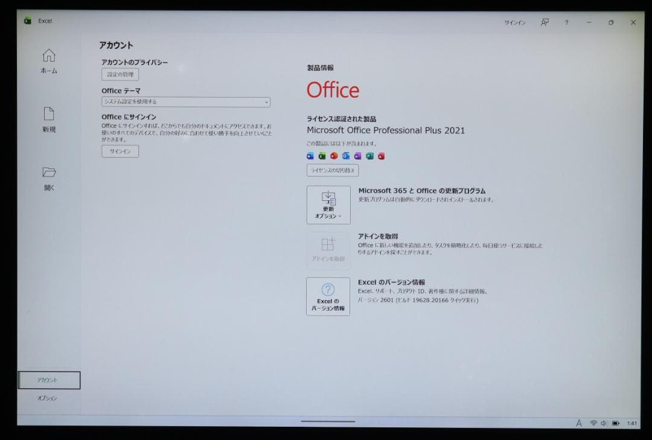The height and width of the screenshot is (440, 652).
Task: Select the Excel icon in the included products row
Action: coord(321,156)
